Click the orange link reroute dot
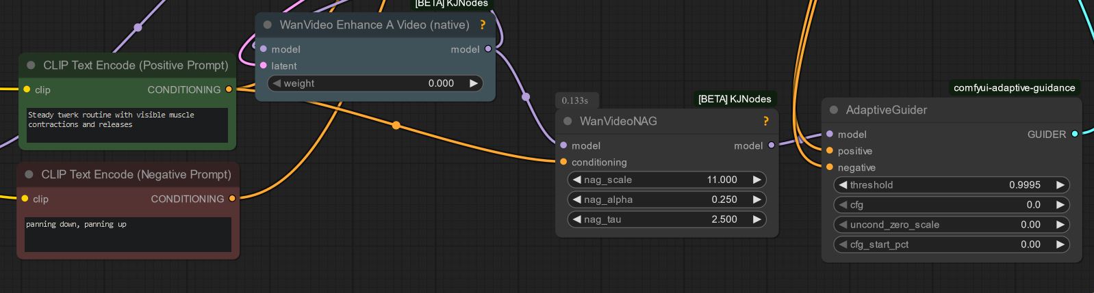The height and width of the screenshot is (293, 1094). pos(396,125)
